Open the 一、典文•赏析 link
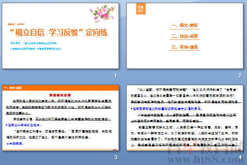 [x=185, y=25]
